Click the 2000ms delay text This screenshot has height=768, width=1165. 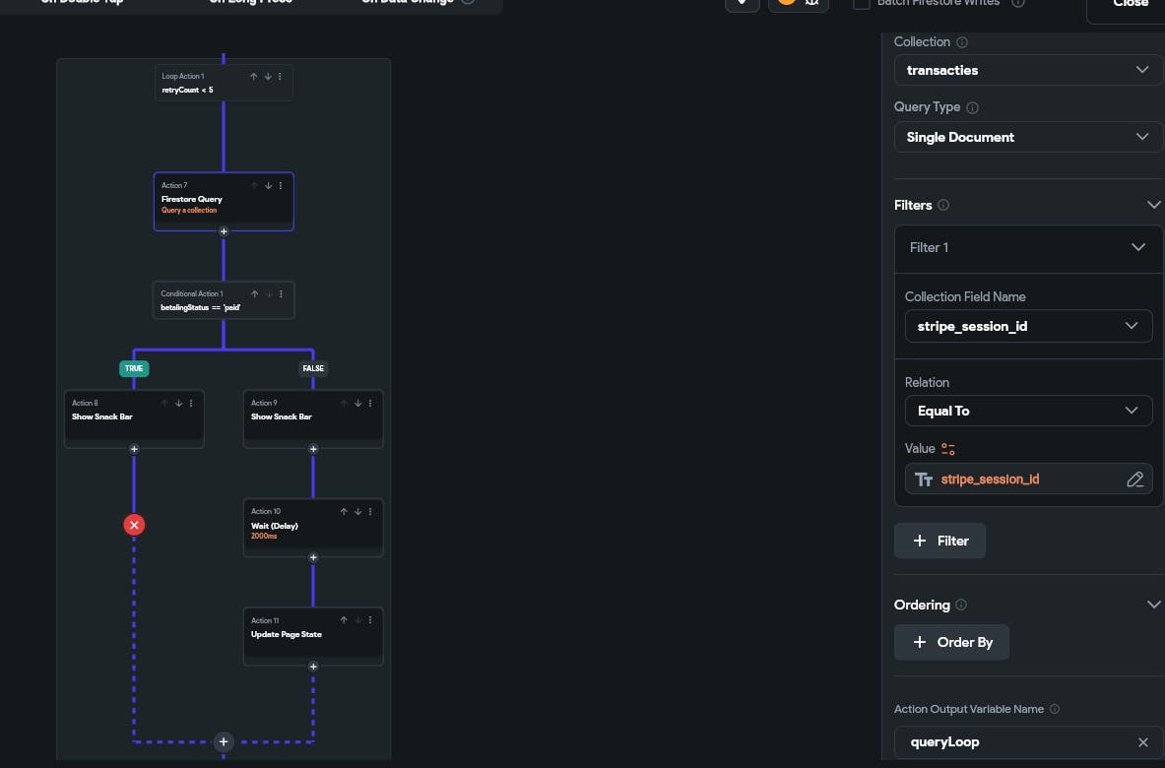point(264,537)
